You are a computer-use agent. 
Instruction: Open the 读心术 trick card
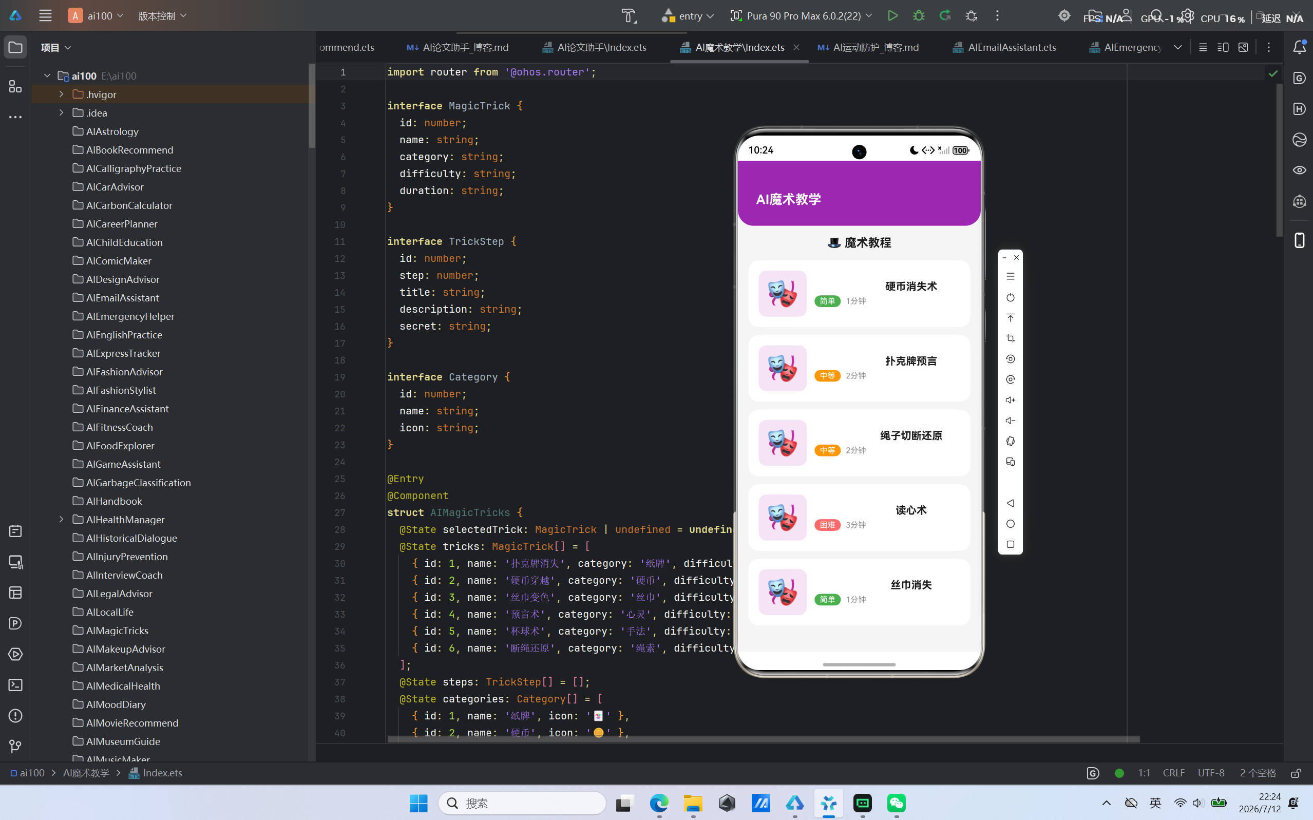pyautogui.click(x=859, y=518)
